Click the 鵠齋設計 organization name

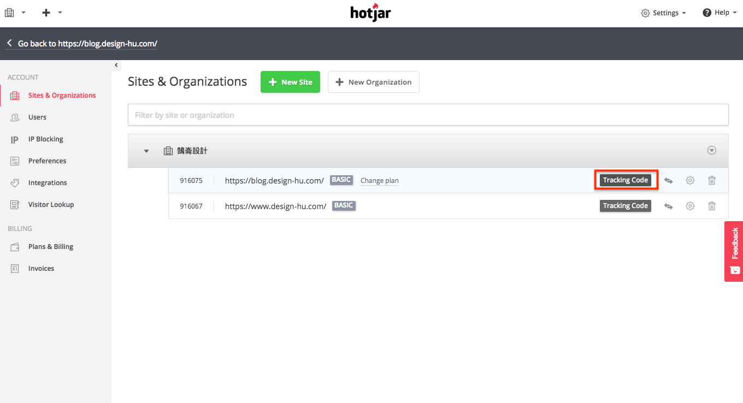[192, 151]
